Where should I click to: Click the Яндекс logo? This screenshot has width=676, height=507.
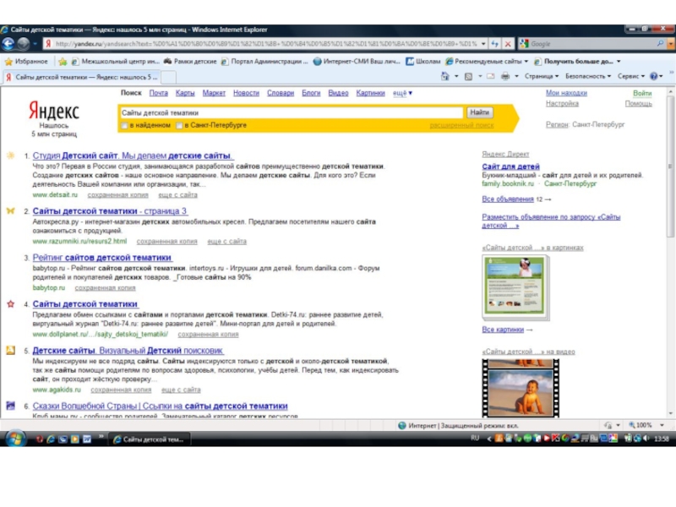54,112
